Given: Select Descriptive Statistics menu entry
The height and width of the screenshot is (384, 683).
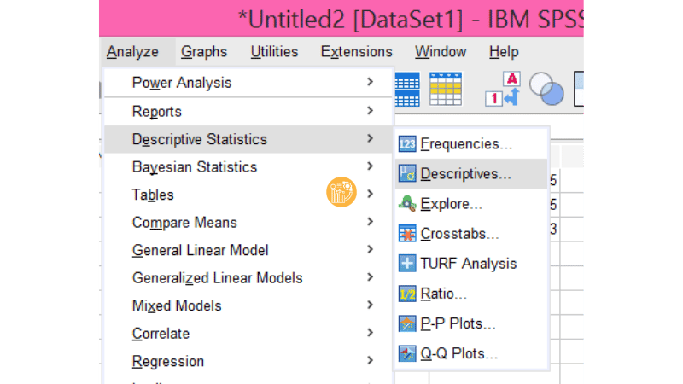Looking at the screenshot, I should (248, 139).
